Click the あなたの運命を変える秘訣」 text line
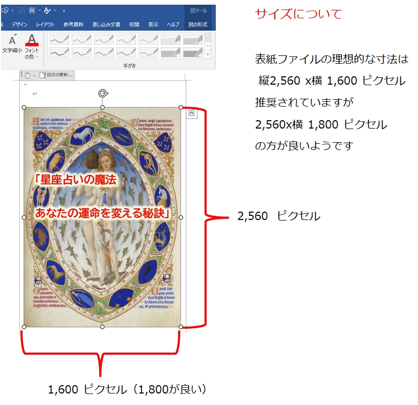The height and width of the screenshot is (405, 418). pyautogui.click(x=102, y=213)
